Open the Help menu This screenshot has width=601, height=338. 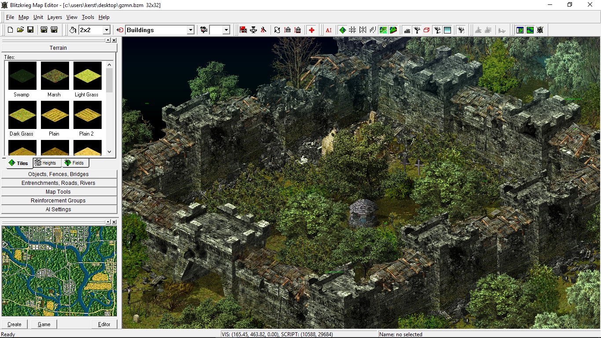click(104, 17)
